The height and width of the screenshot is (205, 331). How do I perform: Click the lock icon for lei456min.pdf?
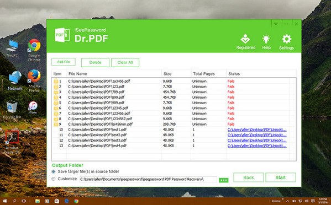pyautogui.click(x=56, y=124)
